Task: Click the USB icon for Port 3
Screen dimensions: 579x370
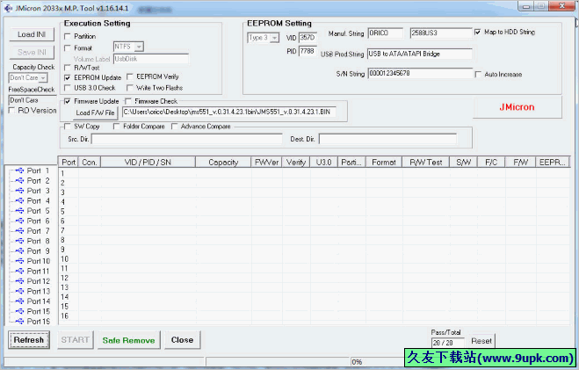Action: tap(19, 191)
